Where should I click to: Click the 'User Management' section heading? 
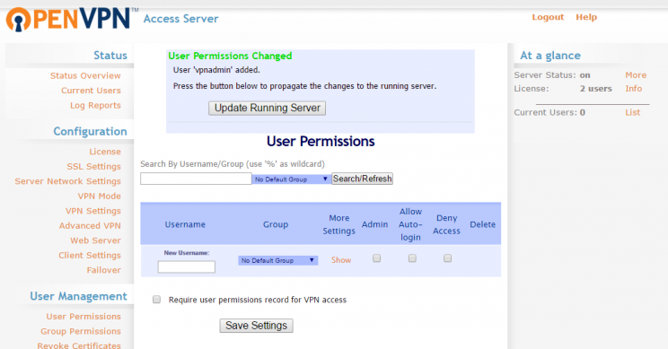tap(78, 297)
